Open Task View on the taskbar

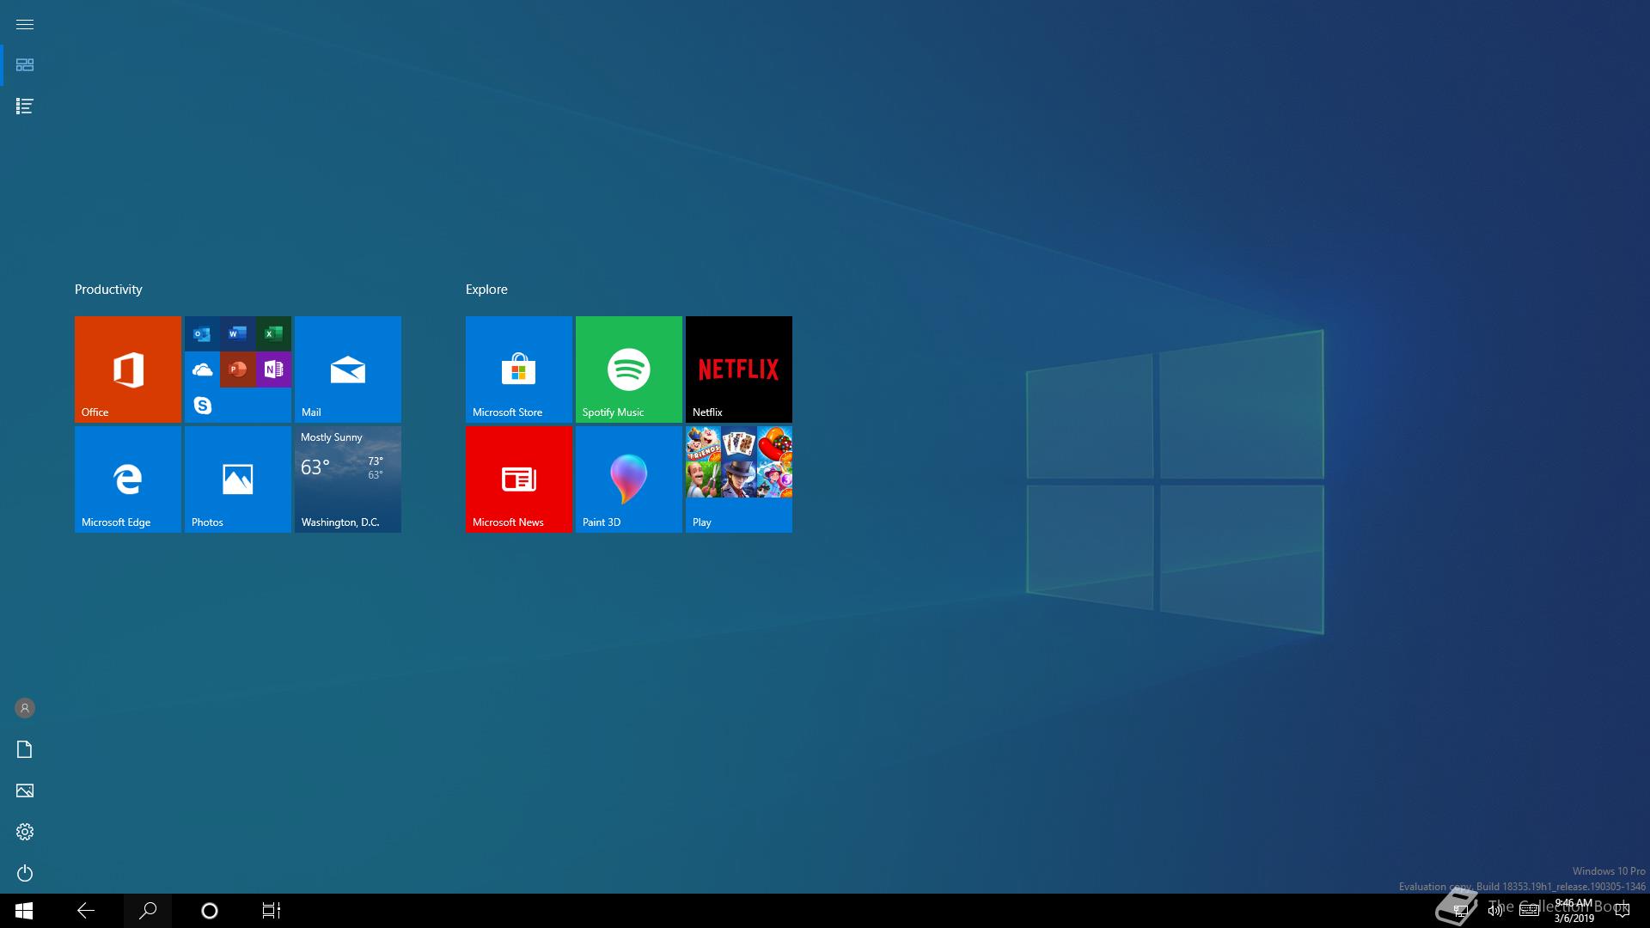tap(271, 910)
